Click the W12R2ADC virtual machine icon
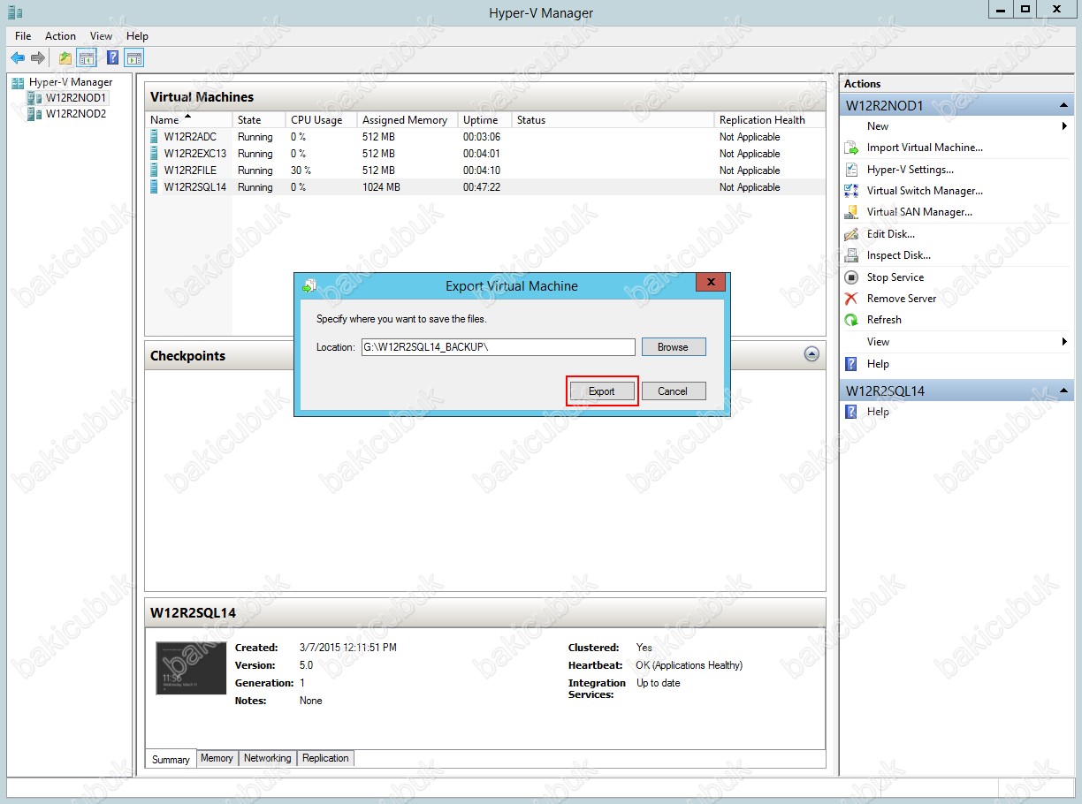The image size is (1082, 804). 154,137
